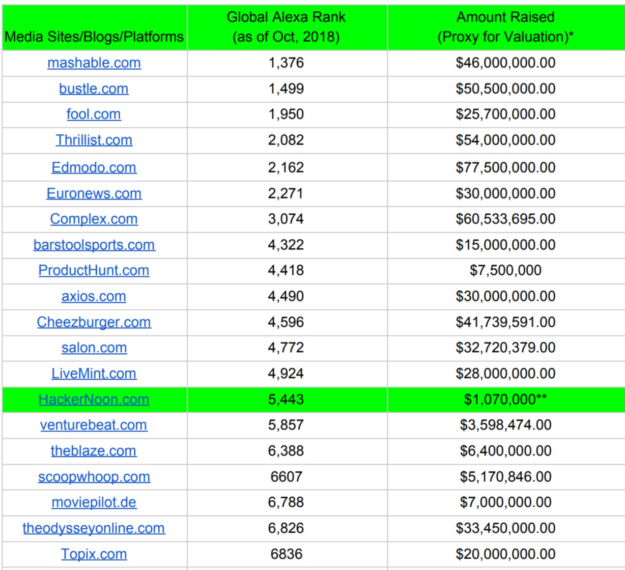Visit the axios.com link
Image resolution: width=625 pixels, height=570 pixels.
94,296
